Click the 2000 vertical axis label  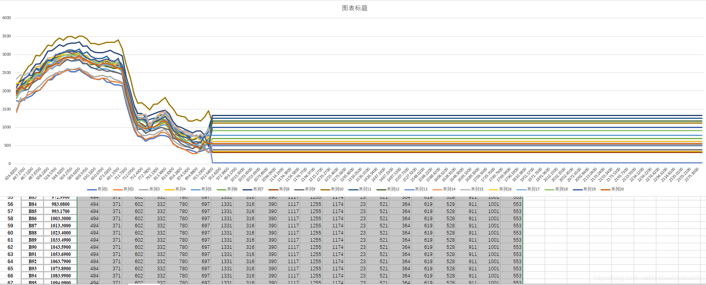pyautogui.click(x=7, y=91)
